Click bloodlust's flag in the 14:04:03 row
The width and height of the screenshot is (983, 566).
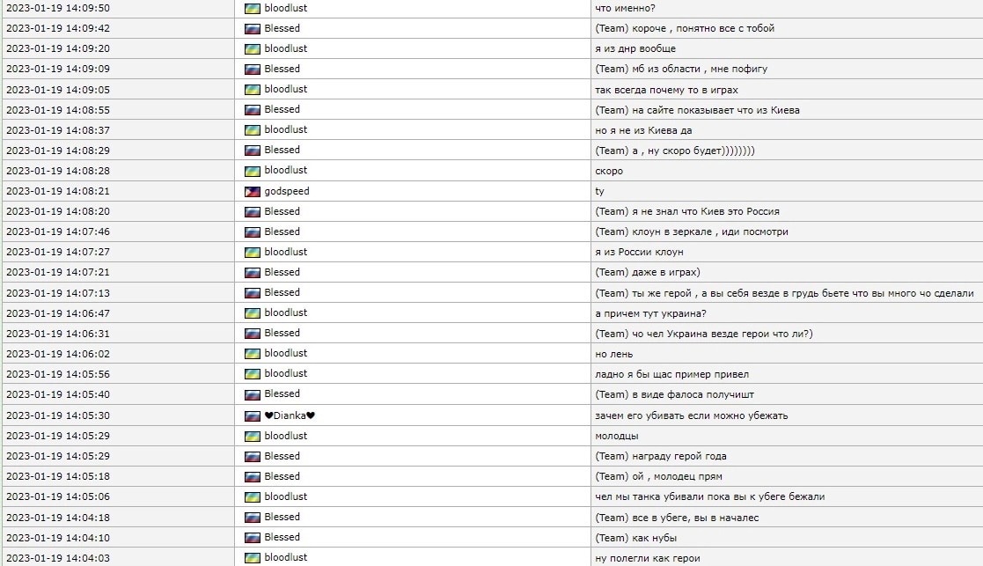coord(252,557)
